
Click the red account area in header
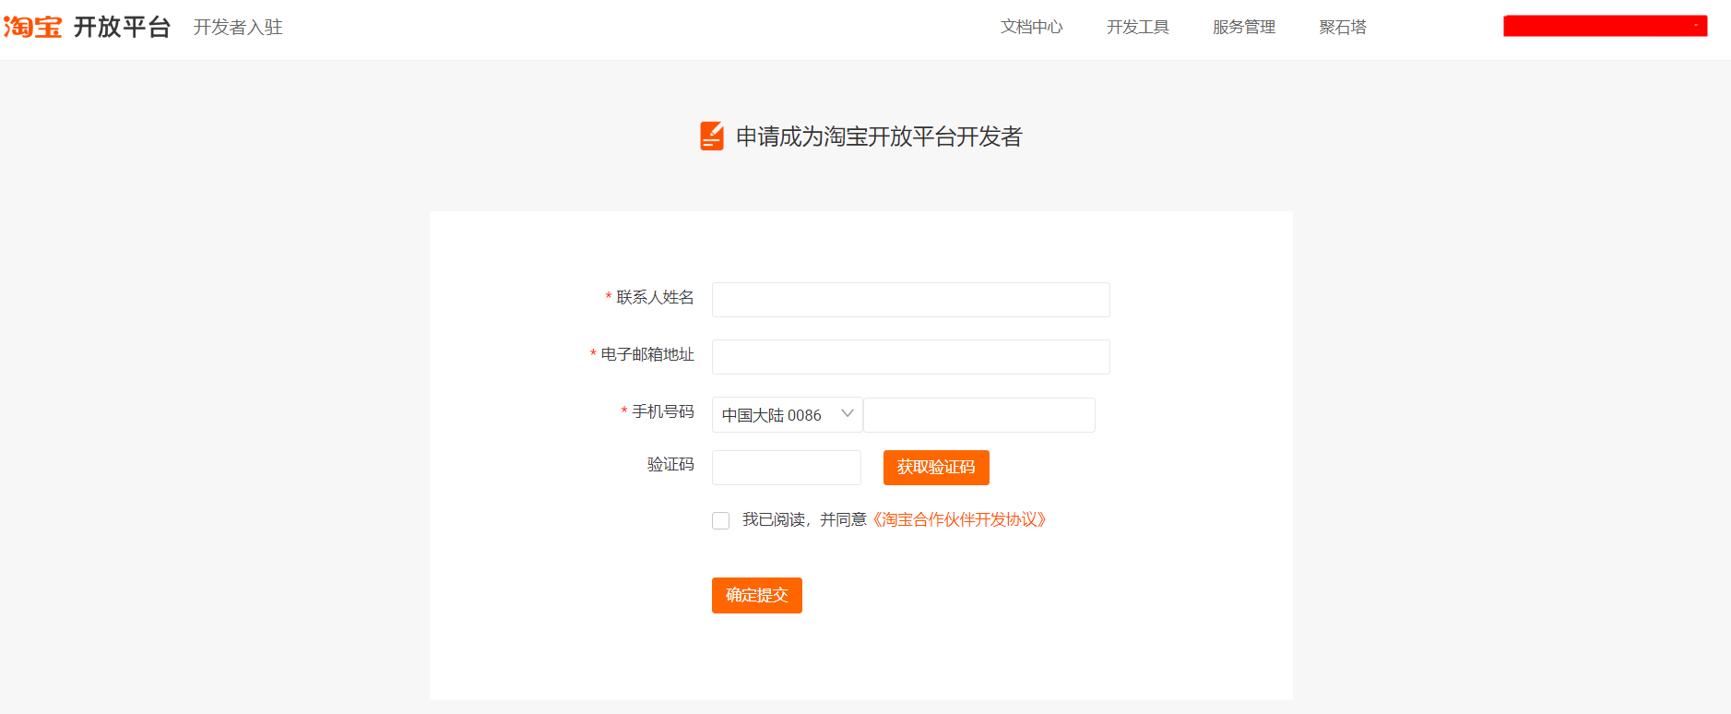pyautogui.click(x=1606, y=26)
